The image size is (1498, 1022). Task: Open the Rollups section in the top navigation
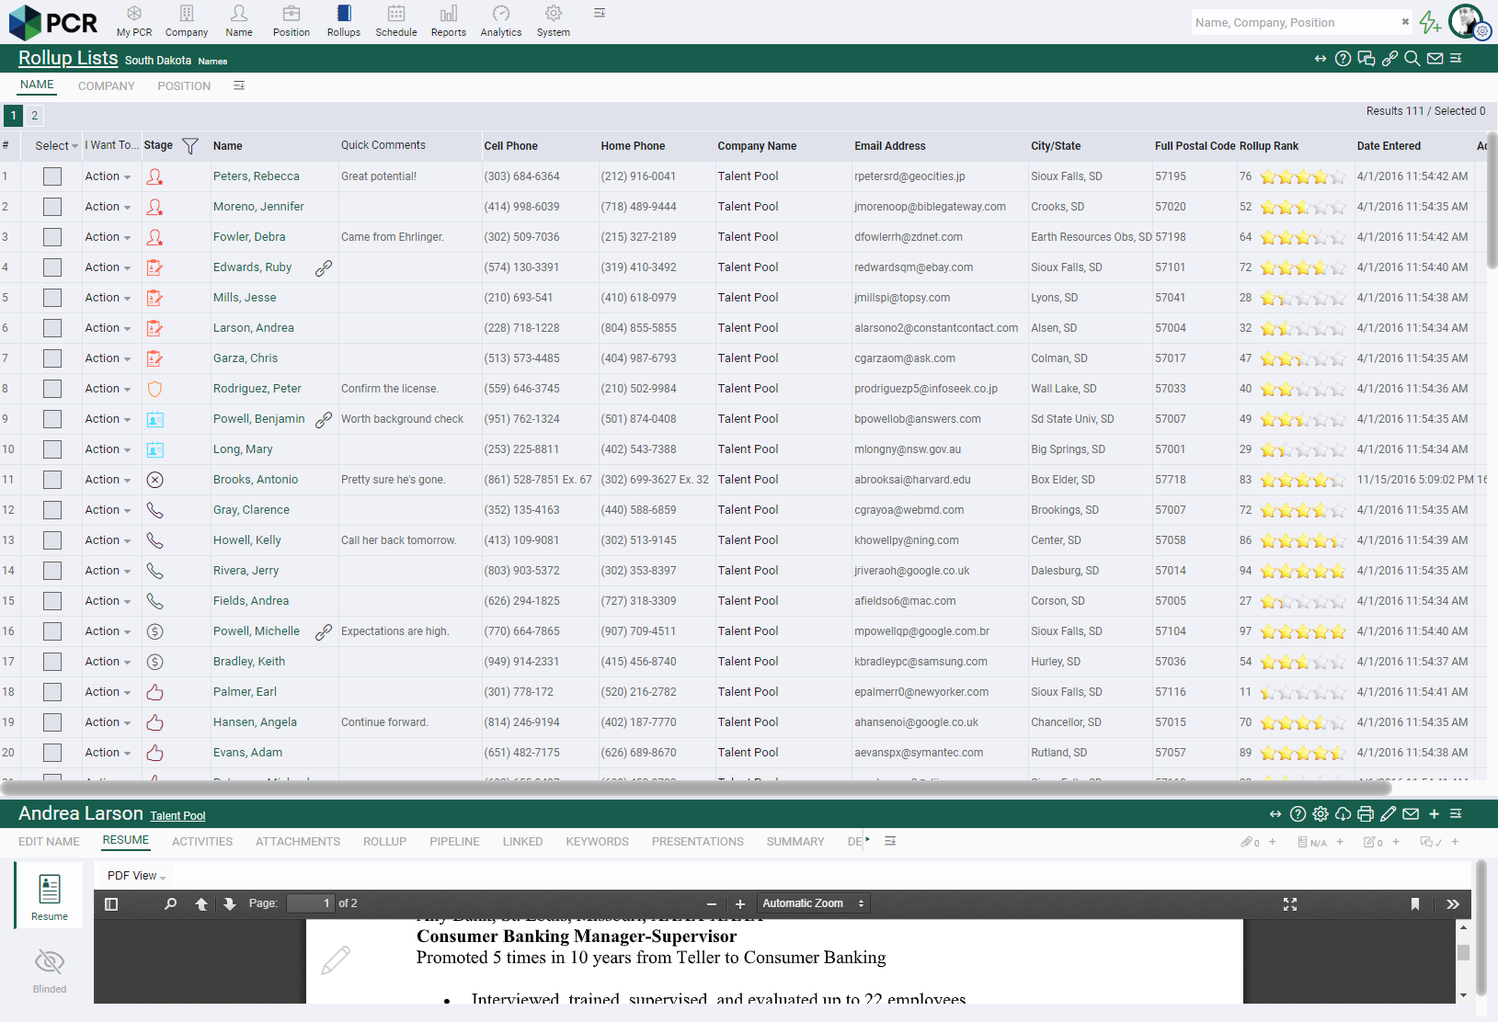343,20
